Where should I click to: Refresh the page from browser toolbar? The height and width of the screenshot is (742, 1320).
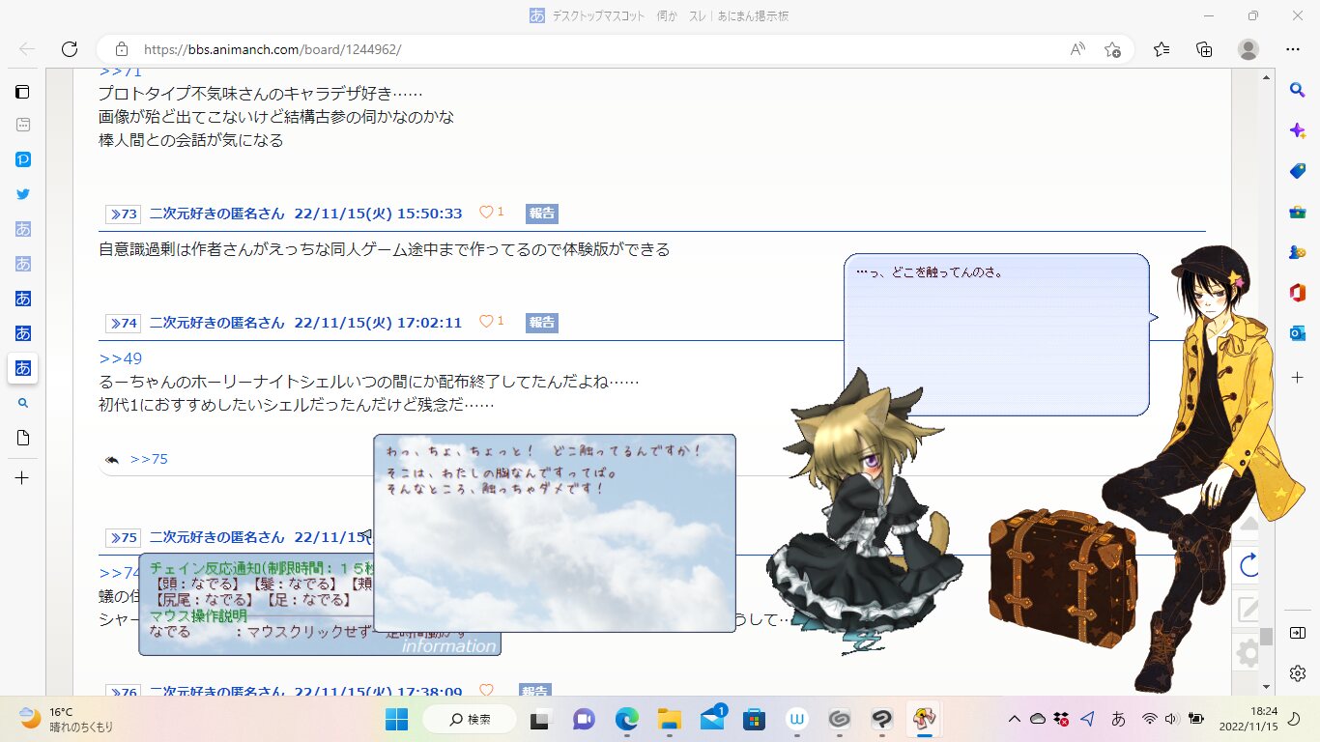pos(69,49)
